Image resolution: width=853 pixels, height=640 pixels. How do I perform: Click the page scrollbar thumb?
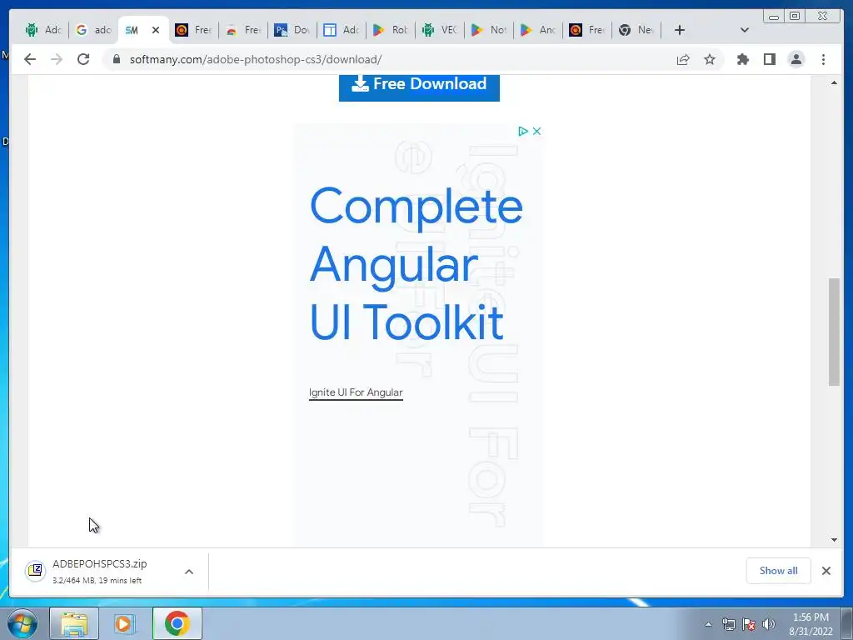pyautogui.click(x=834, y=332)
